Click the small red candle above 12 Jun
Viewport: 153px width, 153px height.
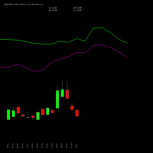point(33,117)
